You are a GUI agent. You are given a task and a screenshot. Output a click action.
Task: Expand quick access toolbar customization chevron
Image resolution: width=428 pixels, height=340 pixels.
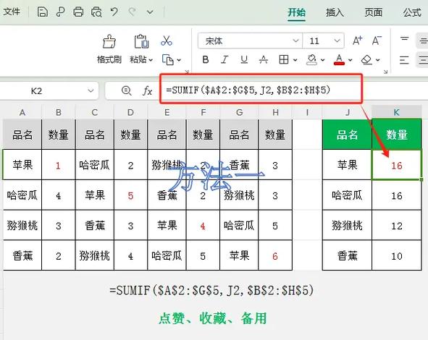[x=150, y=12]
